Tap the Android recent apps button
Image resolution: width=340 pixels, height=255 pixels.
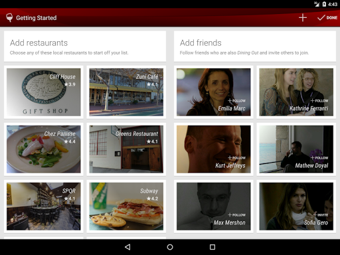[x=212, y=247]
